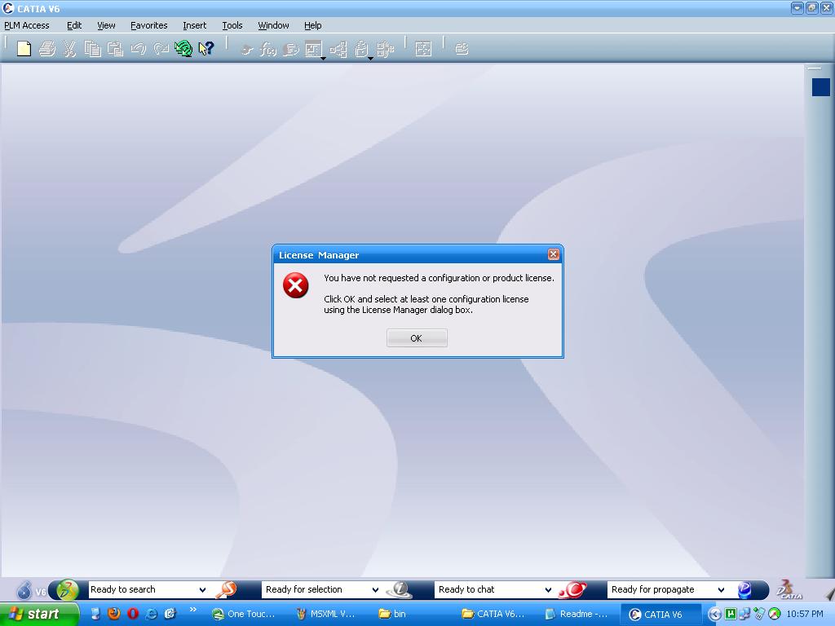Viewport: 835px width, 626px height.
Task: Expand the Ready for propagate dropdown
Action: click(x=721, y=590)
